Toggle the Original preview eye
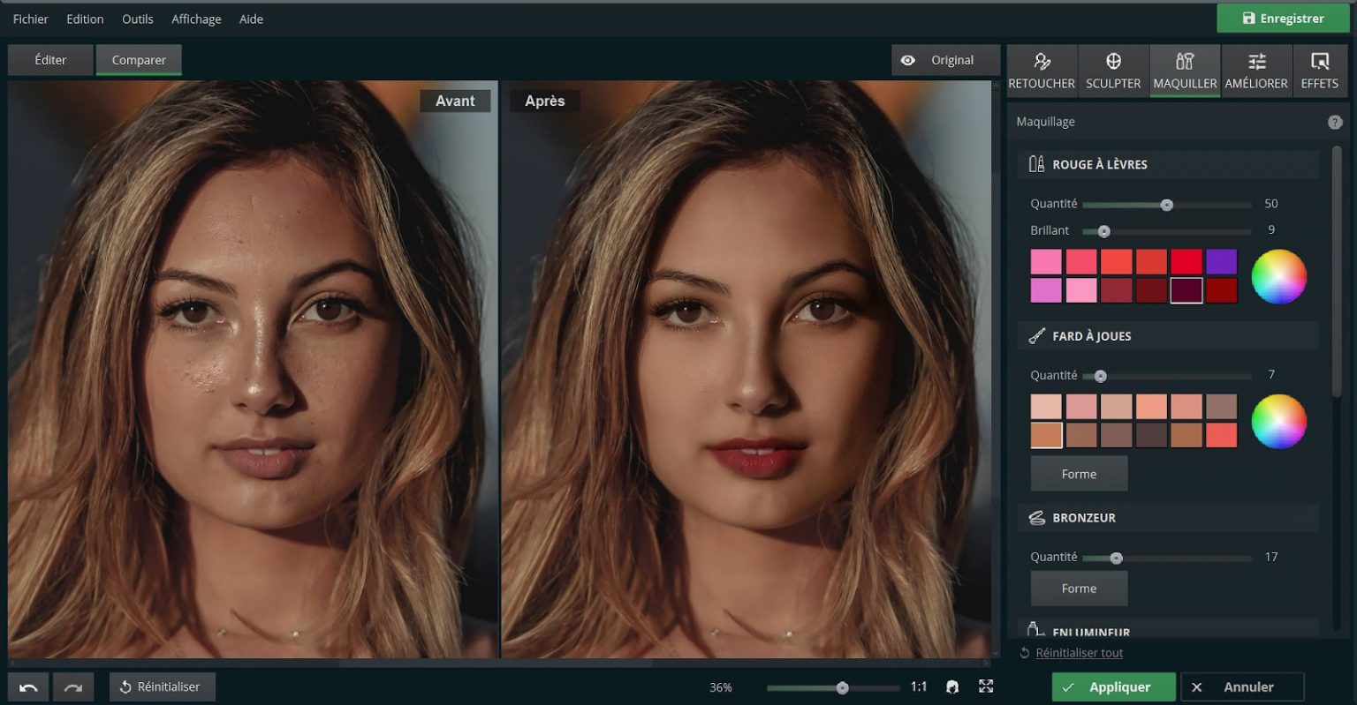The height and width of the screenshot is (705, 1357). (909, 59)
